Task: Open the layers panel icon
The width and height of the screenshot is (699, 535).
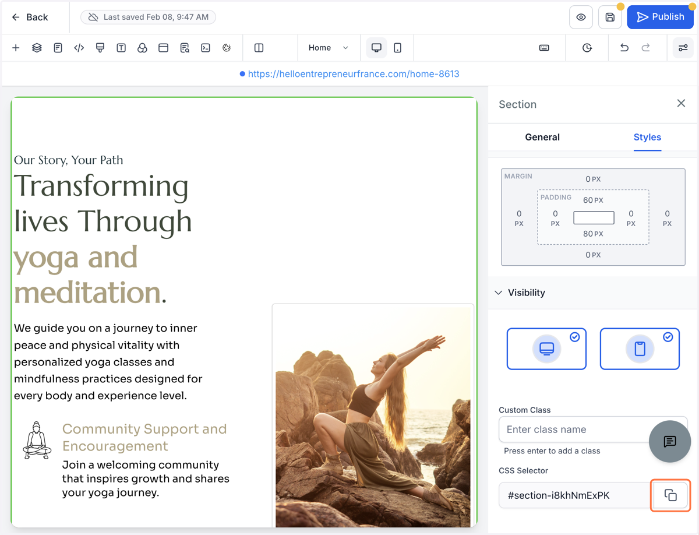Action: pyautogui.click(x=37, y=48)
